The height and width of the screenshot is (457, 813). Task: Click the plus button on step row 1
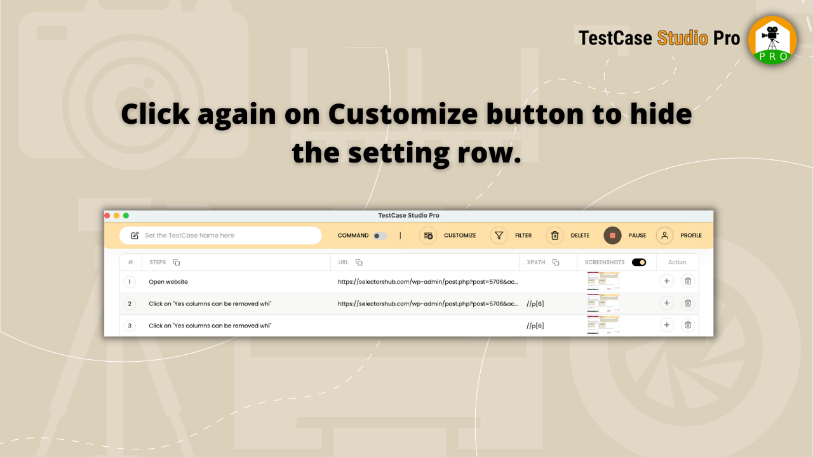coord(666,281)
